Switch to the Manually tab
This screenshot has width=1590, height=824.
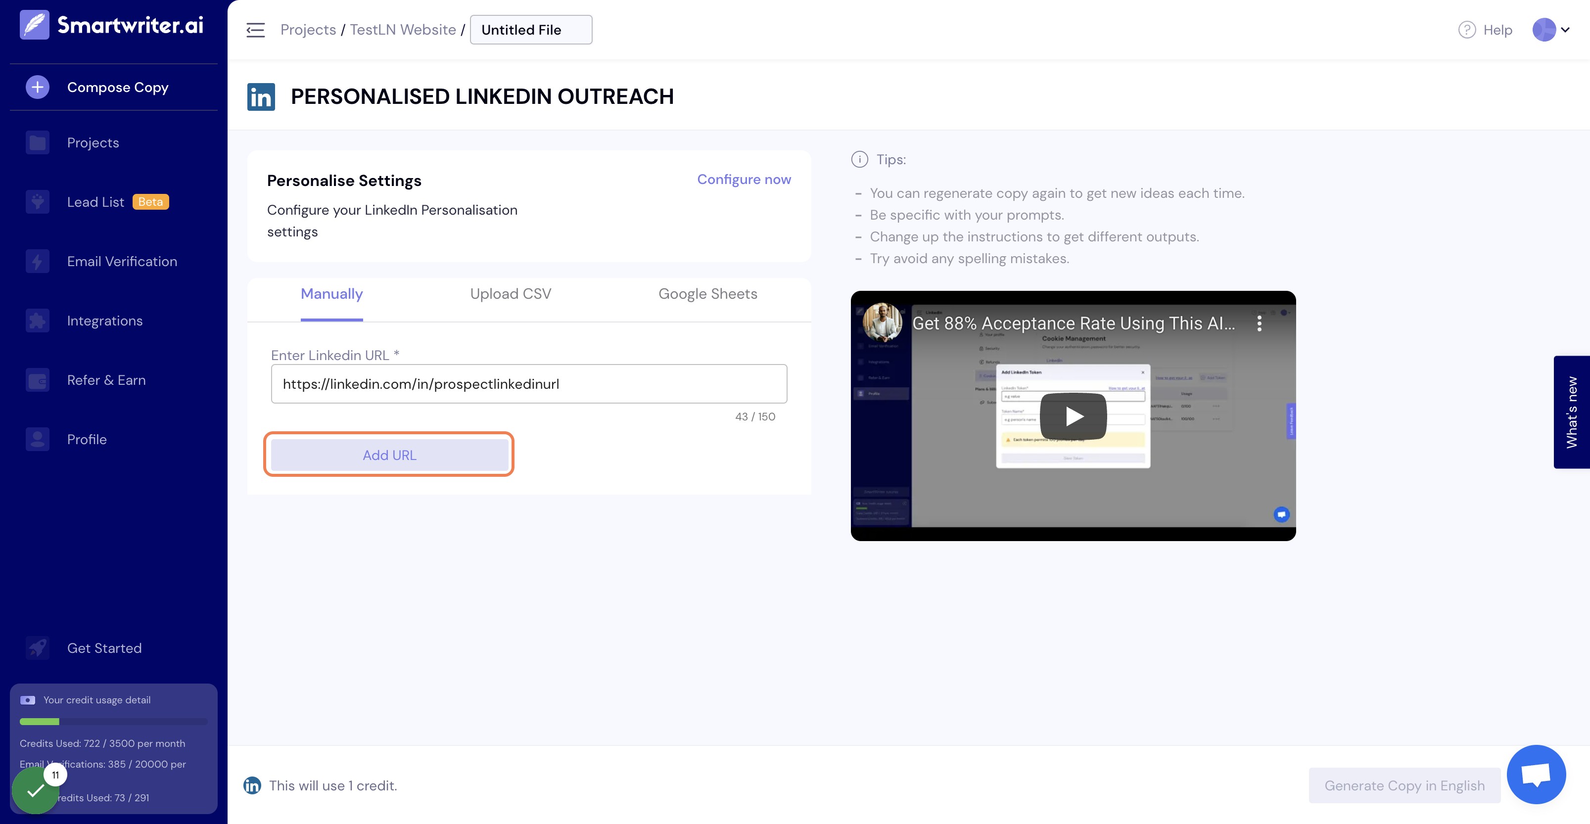[331, 294]
